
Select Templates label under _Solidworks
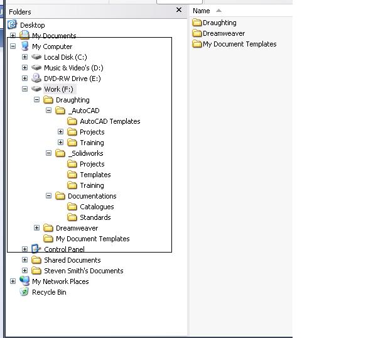point(95,175)
